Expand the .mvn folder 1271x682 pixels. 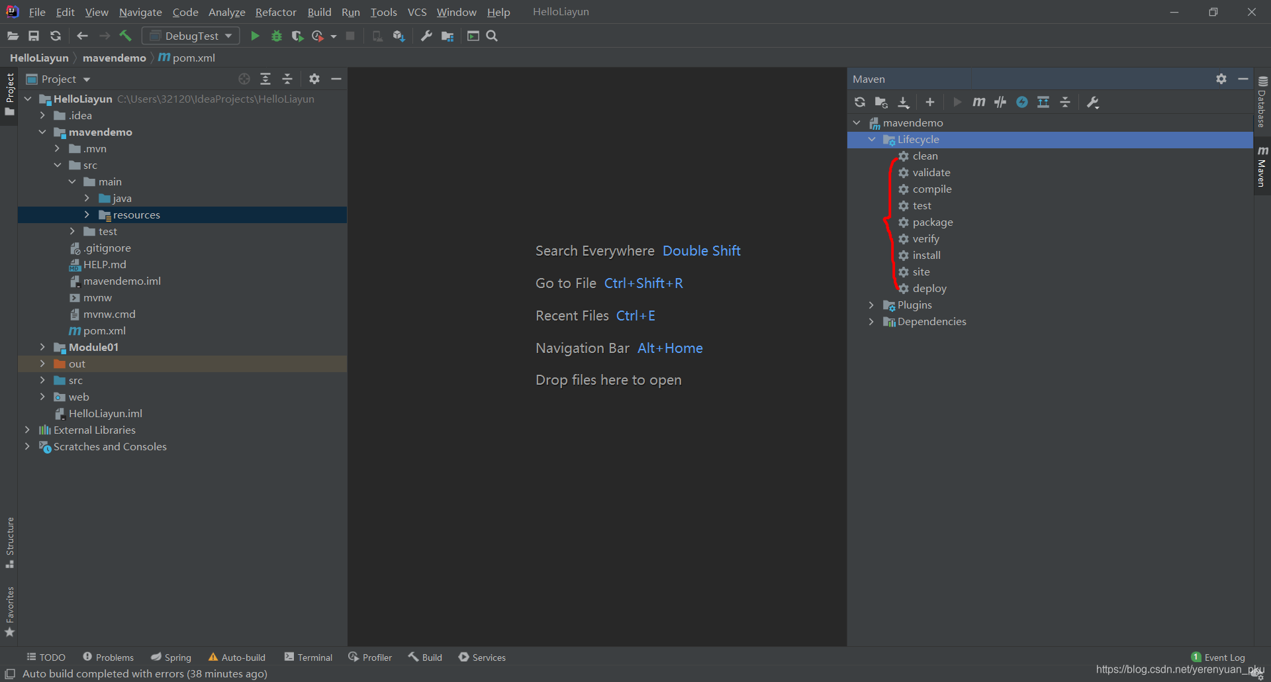click(58, 148)
